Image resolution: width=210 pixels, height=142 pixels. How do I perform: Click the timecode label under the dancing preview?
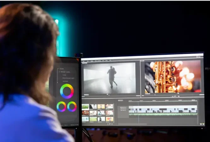86,95
